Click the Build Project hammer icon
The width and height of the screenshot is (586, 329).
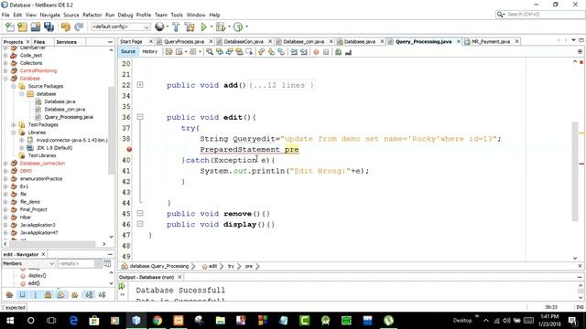pos(176,27)
